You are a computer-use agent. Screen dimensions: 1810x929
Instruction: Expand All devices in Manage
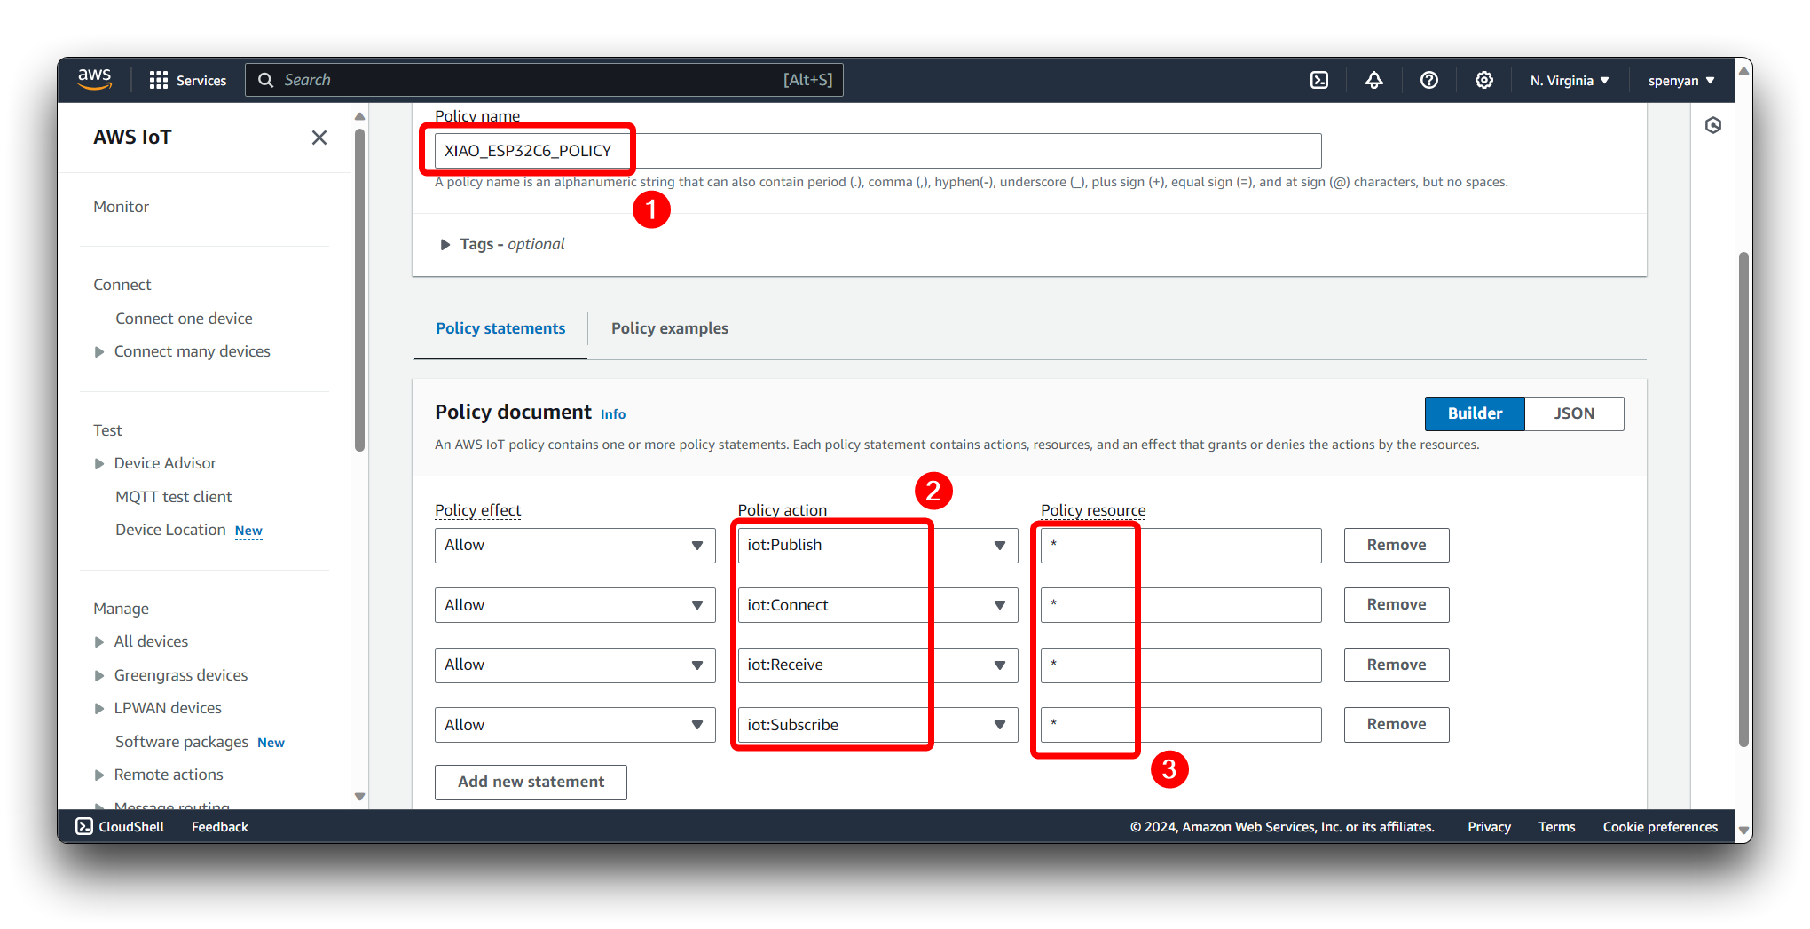click(99, 642)
